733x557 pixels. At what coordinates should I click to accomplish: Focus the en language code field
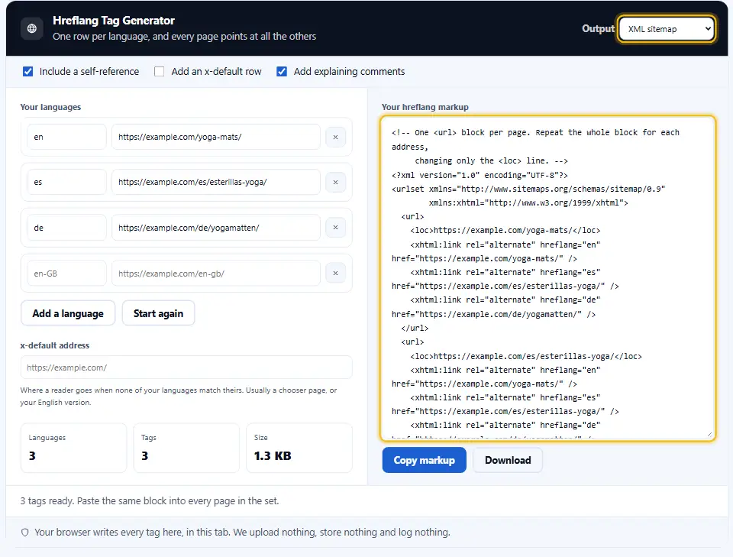pyautogui.click(x=66, y=137)
